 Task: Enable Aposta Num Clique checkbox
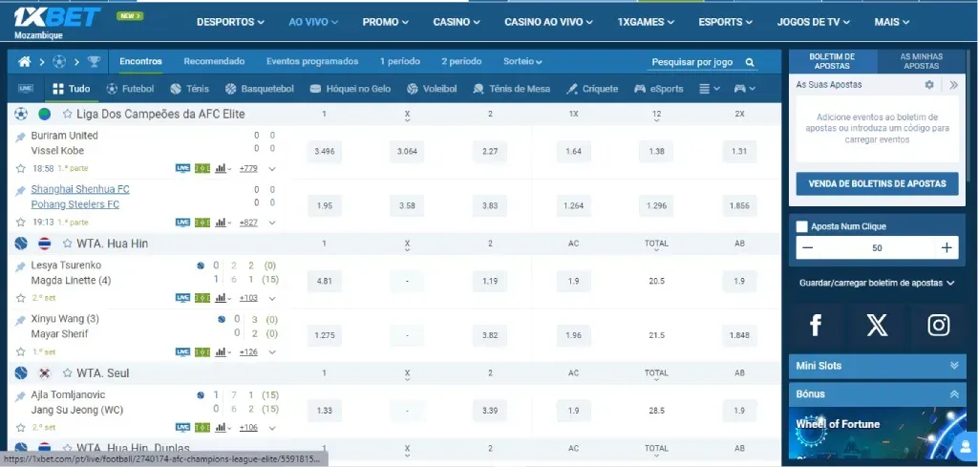(x=802, y=226)
